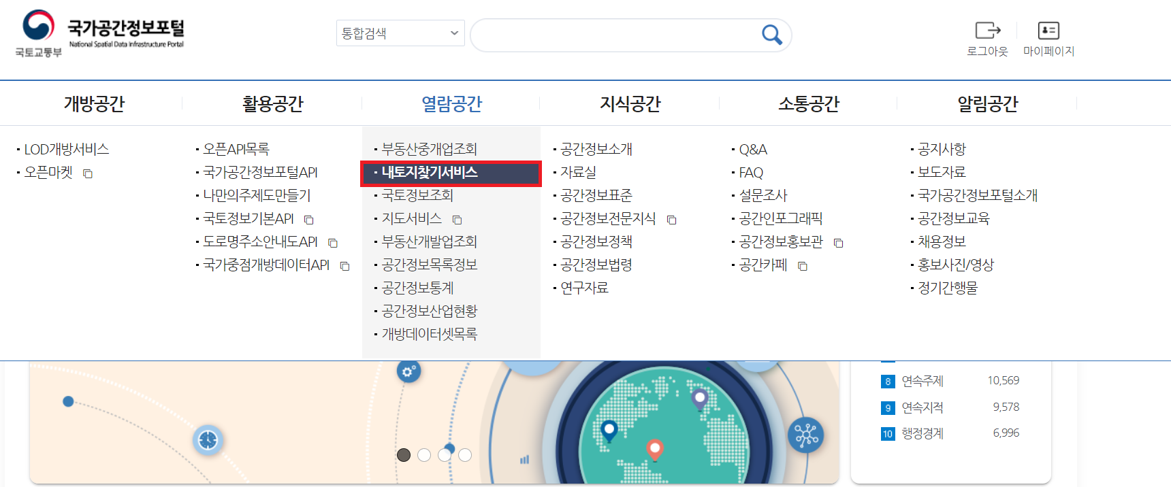Select second banner slide indicator dot

[x=424, y=455]
